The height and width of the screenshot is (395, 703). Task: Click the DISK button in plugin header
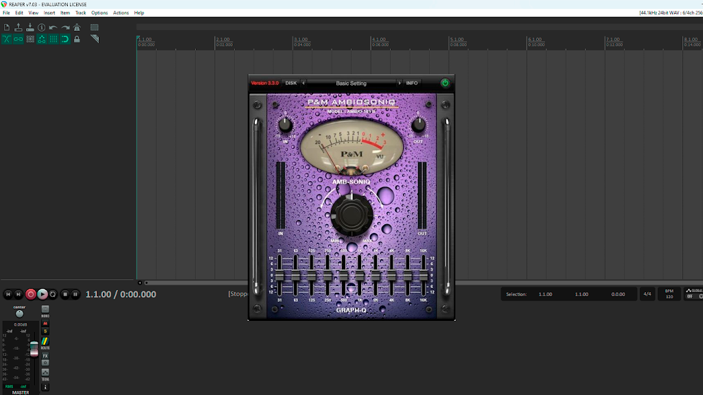coord(291,83)
